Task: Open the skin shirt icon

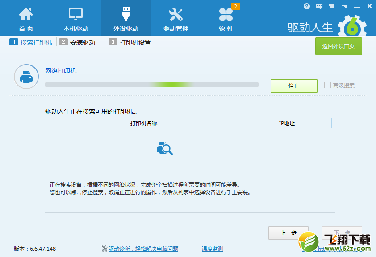Action: (332, 6)
